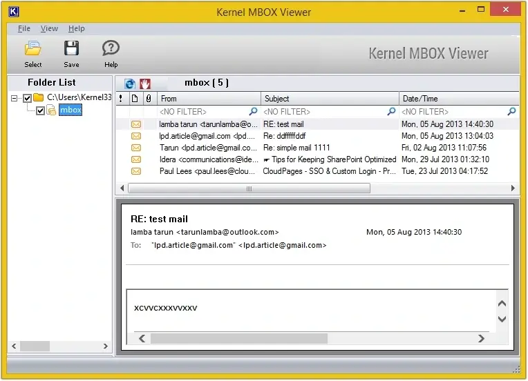Click date Fri, 02 Aug 2013 11:07:56
The height and width of the screenshot is (381, 528).
(444, 148)
